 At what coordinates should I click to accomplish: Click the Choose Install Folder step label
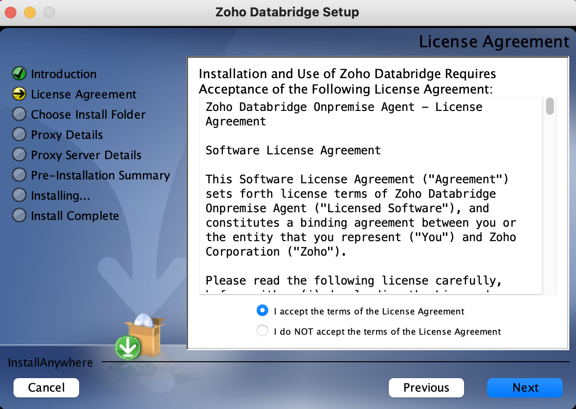[88, 115]
